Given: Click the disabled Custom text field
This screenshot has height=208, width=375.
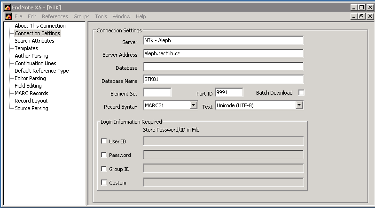Looking at the screenshot, I should [x=223, y=182].
